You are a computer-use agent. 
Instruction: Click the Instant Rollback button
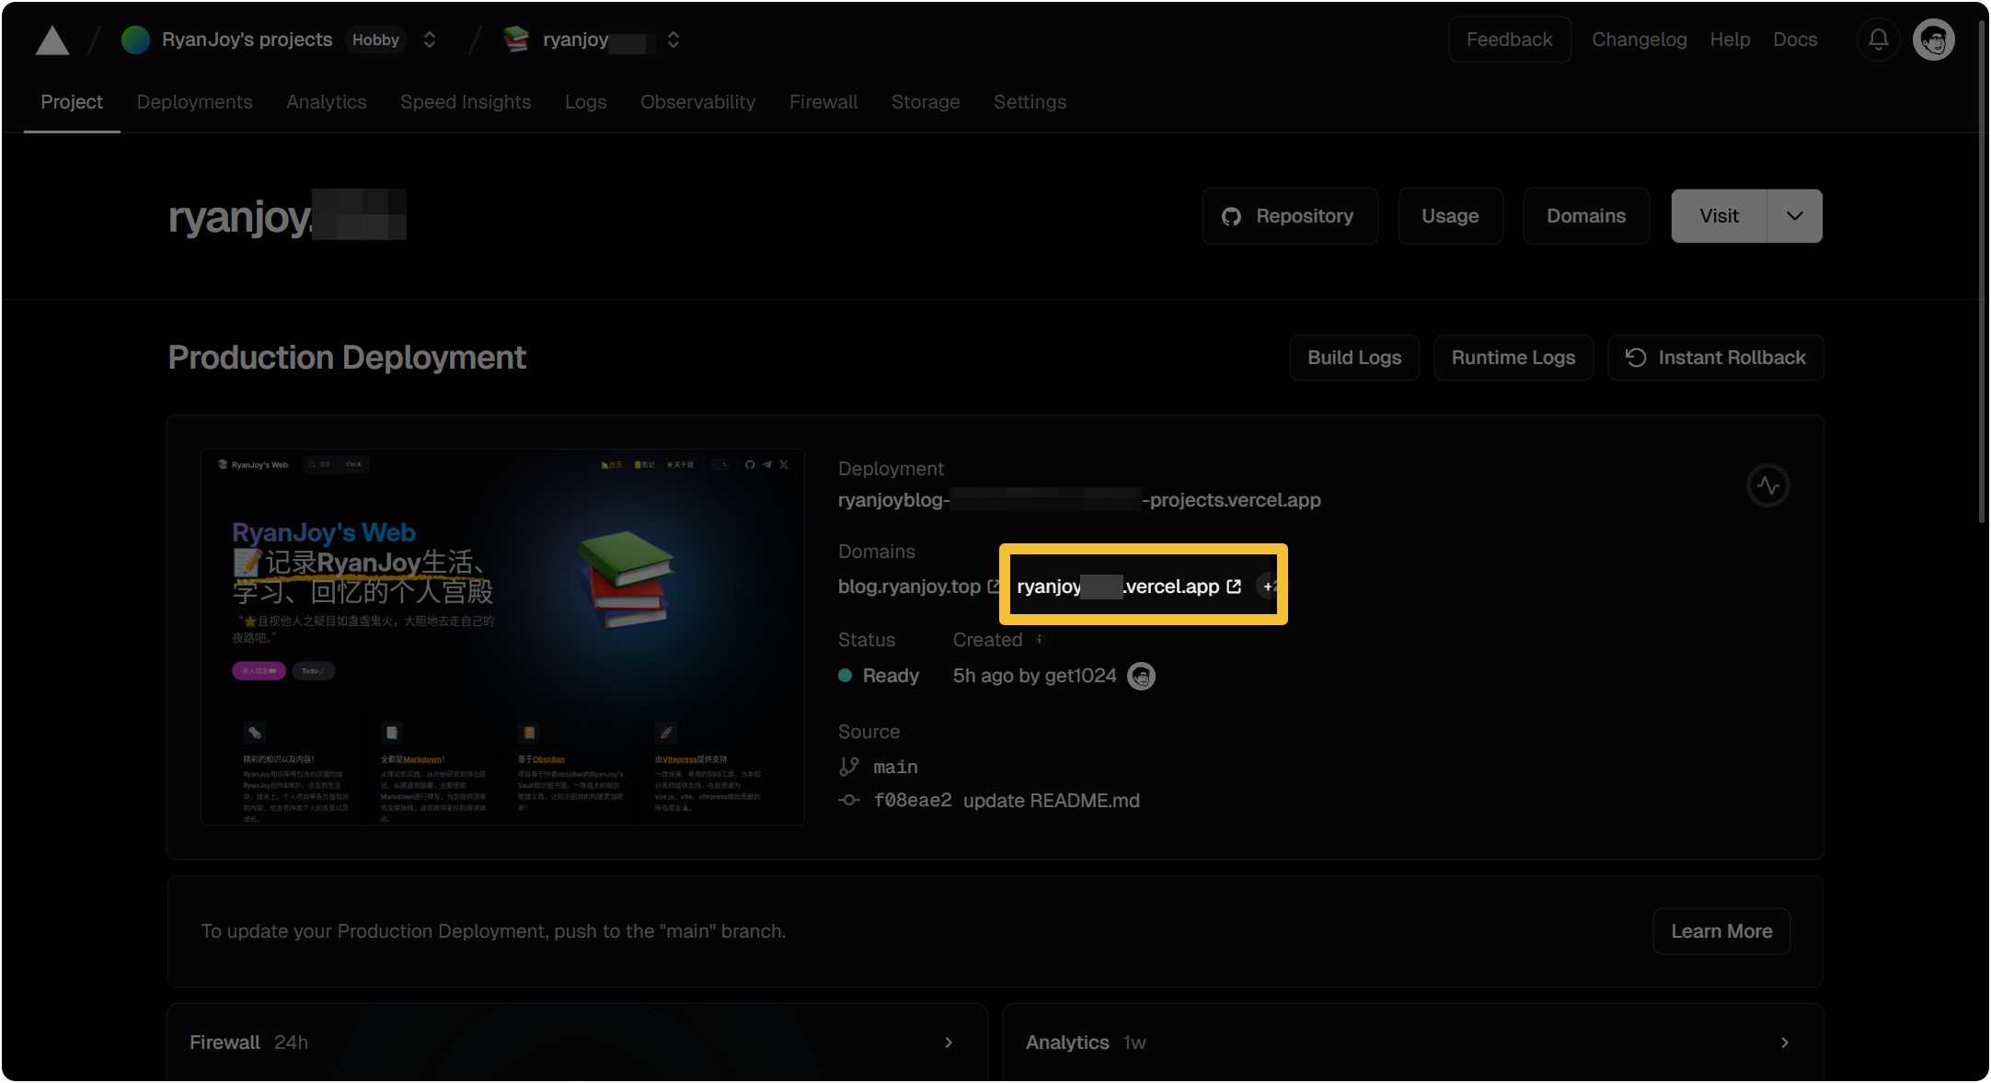tap(1715, 358)
